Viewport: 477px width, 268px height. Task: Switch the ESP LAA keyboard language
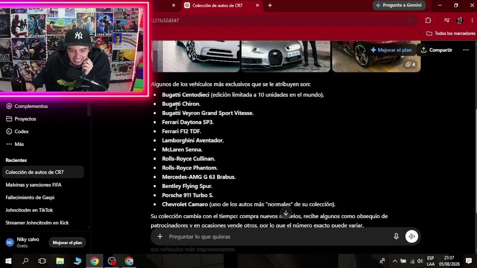tap(430, 261)
